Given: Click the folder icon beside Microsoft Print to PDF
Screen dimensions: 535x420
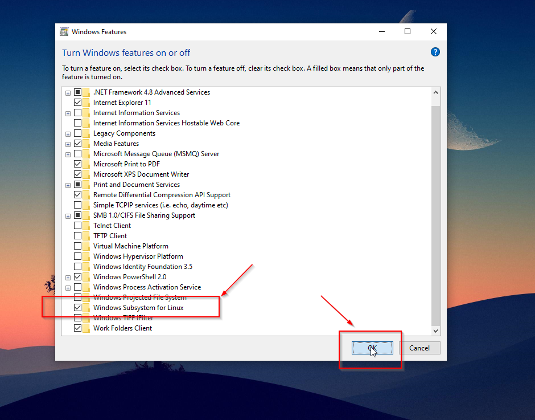Looking at the screenshot, I should [x=87, y=164].
